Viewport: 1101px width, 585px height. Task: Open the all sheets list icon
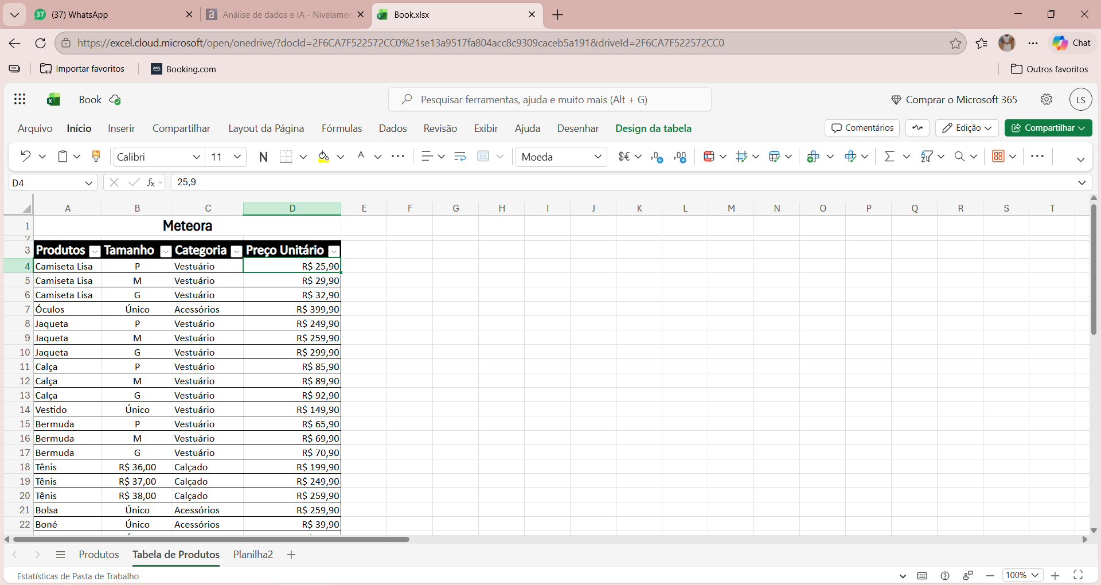click(x=60, y=555)
